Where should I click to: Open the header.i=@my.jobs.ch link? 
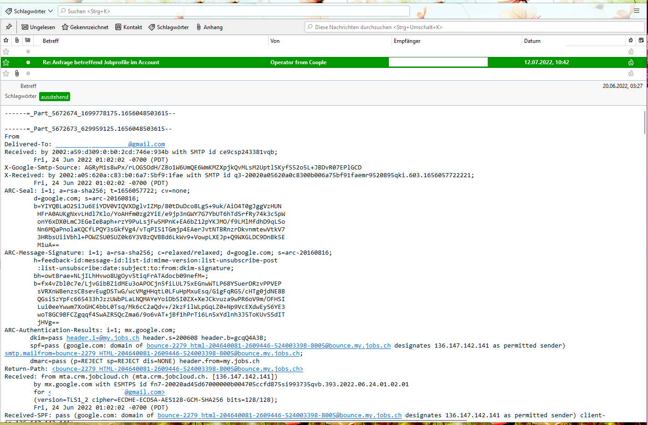tap(103, 338)
